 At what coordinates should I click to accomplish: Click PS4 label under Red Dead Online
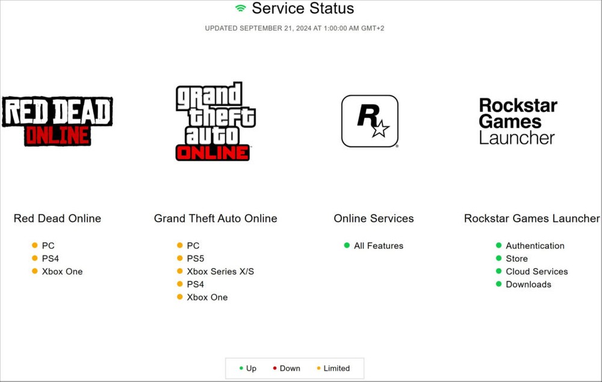[51, 258]
